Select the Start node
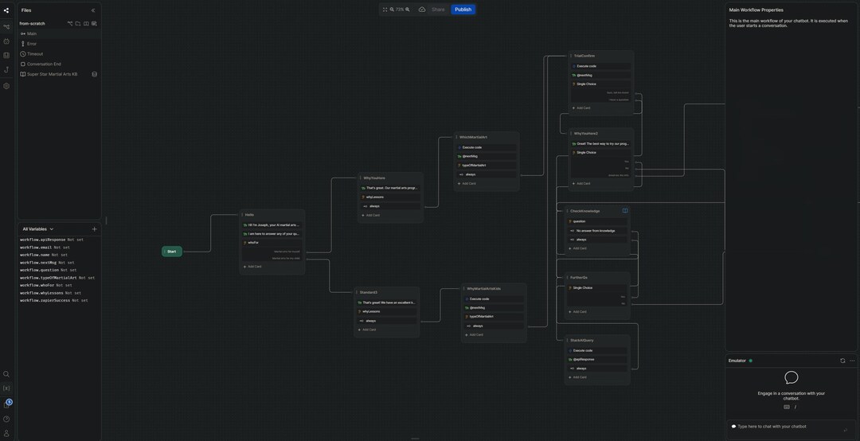 click(172, 252)
